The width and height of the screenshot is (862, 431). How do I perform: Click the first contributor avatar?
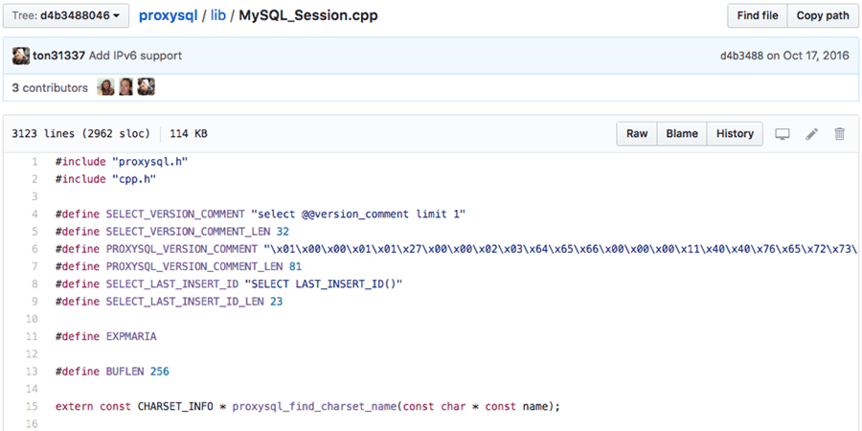(x=105, y=87)
